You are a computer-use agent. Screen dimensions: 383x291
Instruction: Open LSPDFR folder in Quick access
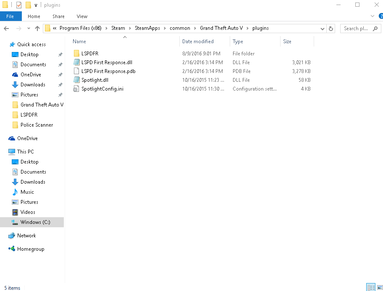click(x=29, y=114)
